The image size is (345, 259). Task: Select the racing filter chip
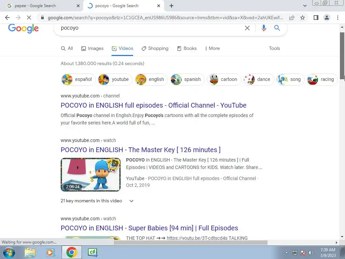tap(322, 79)
